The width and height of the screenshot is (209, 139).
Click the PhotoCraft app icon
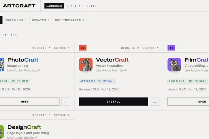coord(2,64)
